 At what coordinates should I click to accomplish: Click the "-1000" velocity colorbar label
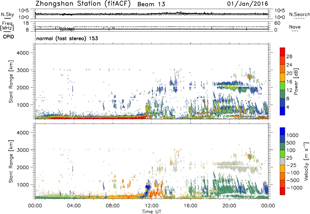[x=294, y=188]
